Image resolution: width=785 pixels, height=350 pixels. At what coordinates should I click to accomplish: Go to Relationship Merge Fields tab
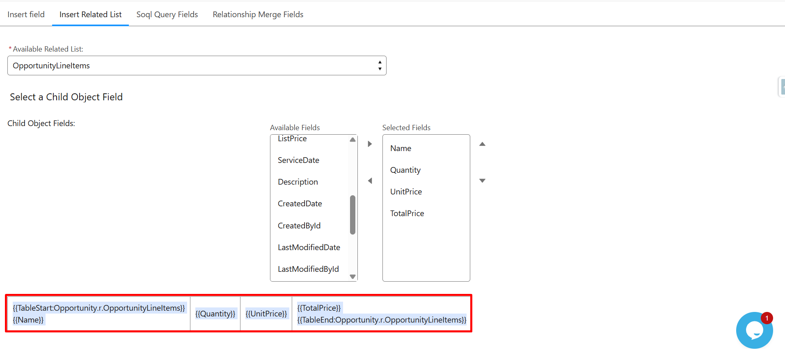point(258,14)
